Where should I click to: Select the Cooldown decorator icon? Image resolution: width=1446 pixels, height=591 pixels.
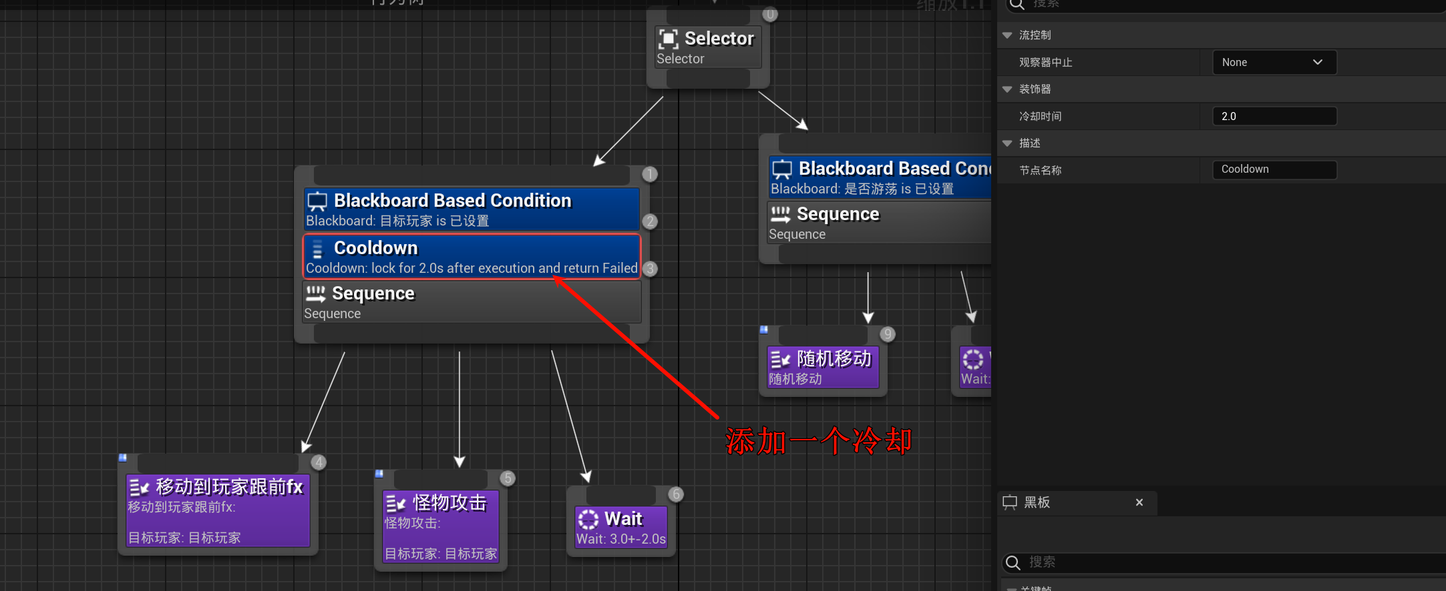click(x=318, y=249)
